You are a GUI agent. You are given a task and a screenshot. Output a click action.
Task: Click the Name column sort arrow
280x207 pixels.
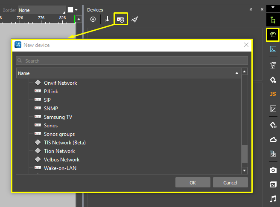(237, 73)
